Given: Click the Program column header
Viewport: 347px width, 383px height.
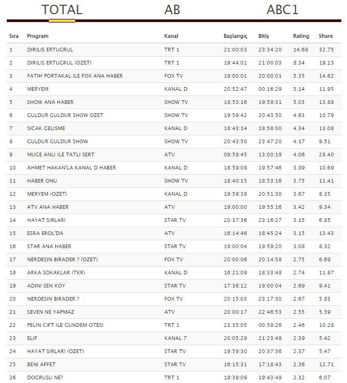Looking at the screenshot, I should [38, 36].
